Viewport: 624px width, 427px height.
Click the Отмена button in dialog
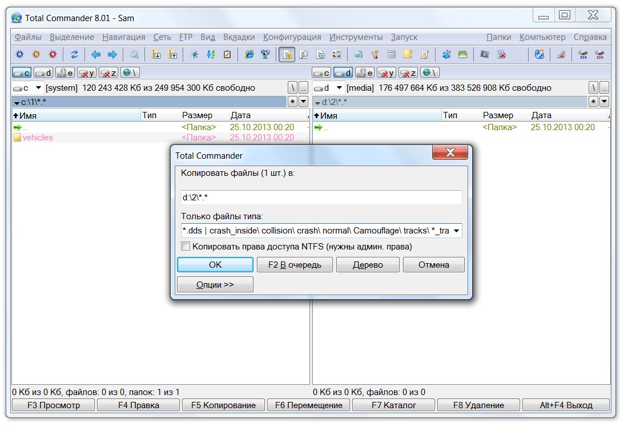point(433,265)
